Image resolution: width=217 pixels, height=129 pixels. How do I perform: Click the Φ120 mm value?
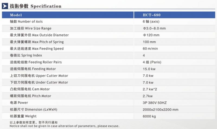click(x=151, y=35)
